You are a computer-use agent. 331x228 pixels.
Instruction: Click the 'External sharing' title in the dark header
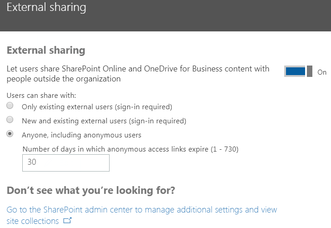(46, 8)
